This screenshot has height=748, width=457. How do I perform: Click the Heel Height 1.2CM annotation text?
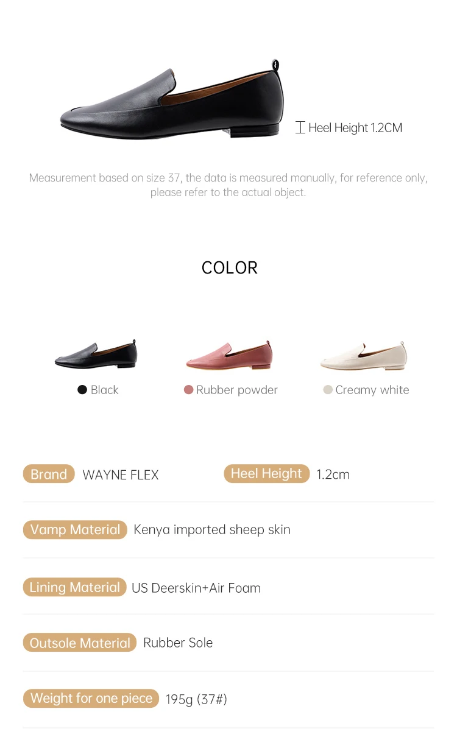[x=355, y=128]
